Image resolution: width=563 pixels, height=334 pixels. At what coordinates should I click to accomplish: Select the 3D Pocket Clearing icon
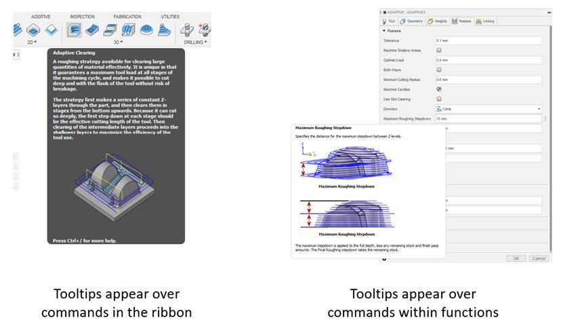pos(92,30)
